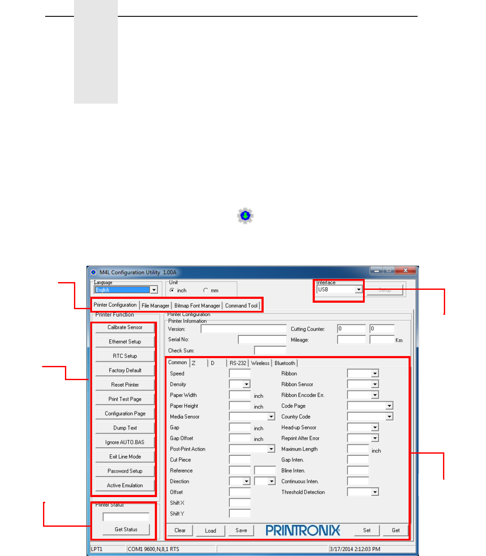
Task: Click the Dump Text button
Action: pos(125,428)
